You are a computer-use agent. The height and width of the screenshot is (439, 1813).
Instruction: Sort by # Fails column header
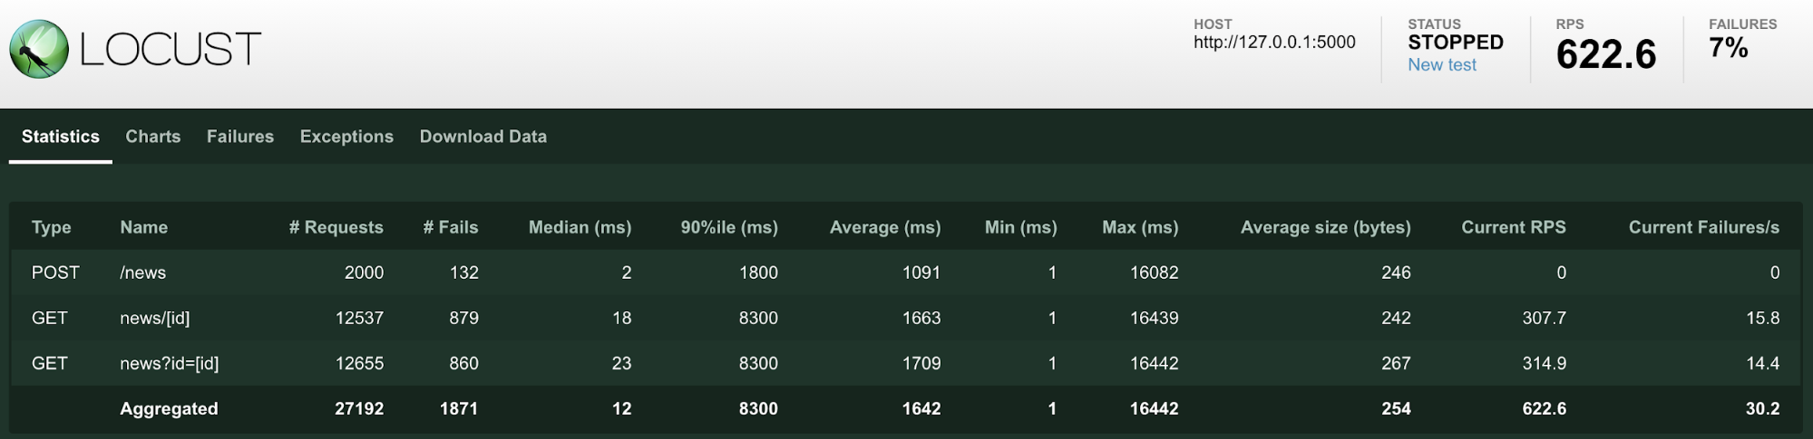[450, 227]
